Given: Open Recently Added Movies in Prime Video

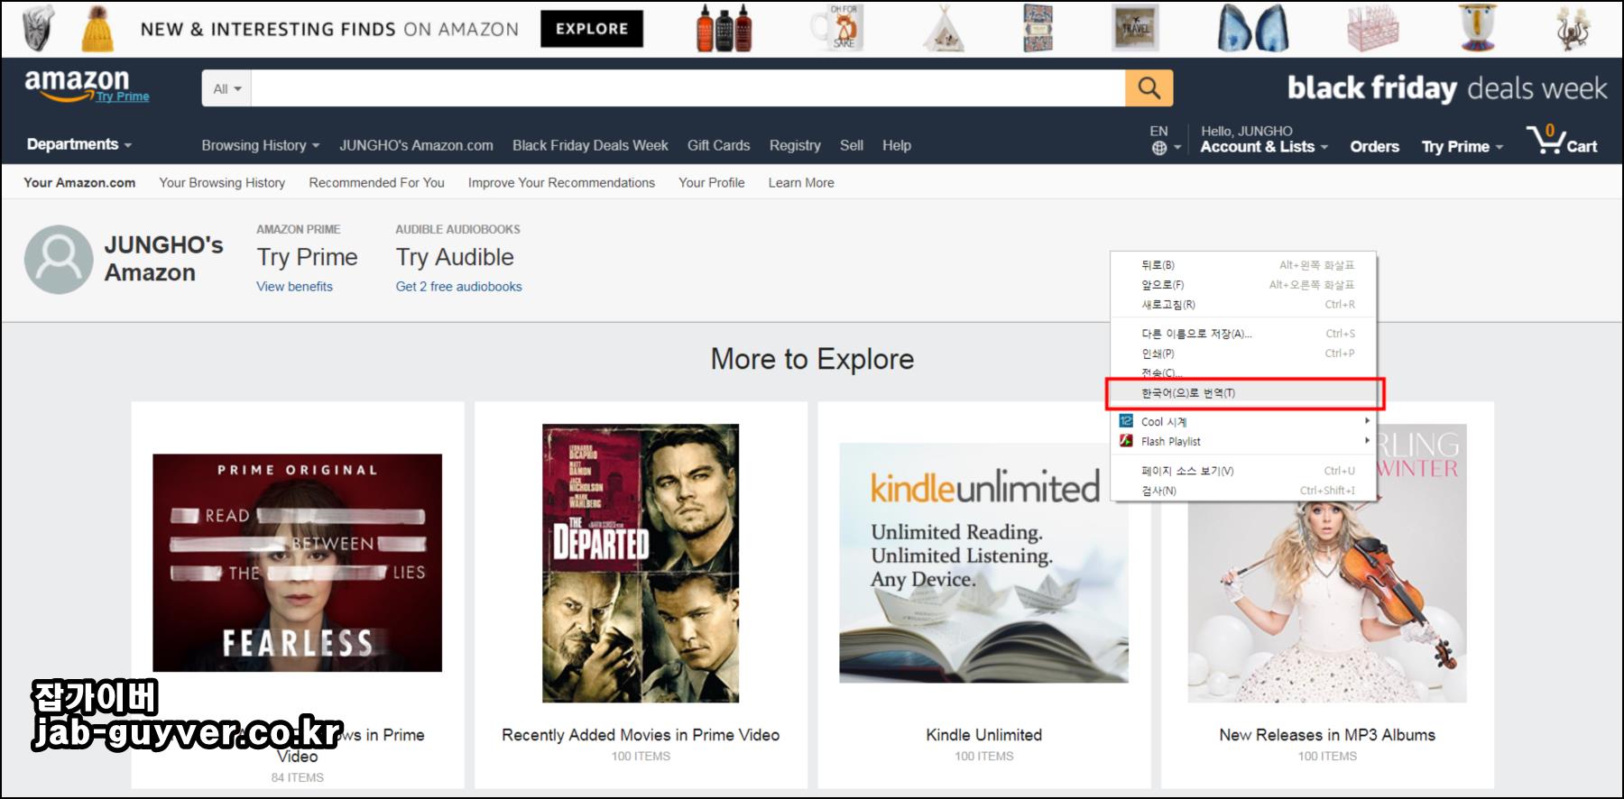Looking at the screenshot, I should (x=641, y=735).
